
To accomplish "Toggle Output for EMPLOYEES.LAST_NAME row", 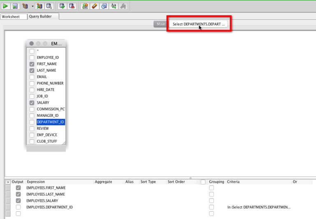I will [18, 194].
